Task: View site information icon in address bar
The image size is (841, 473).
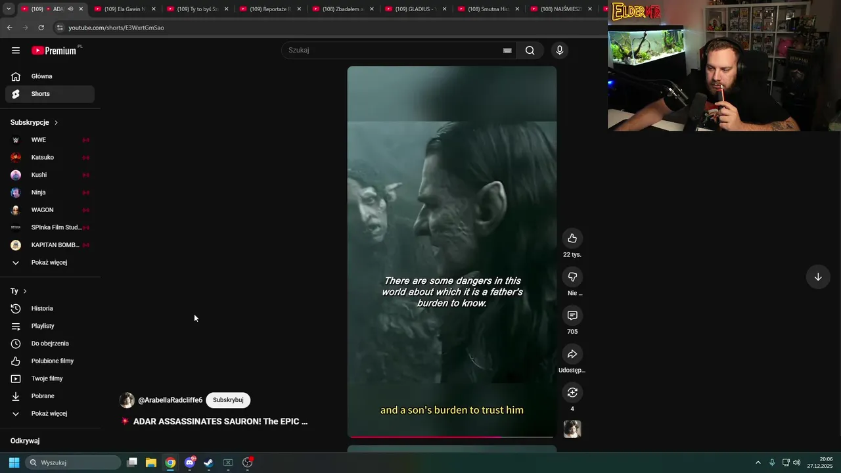Action: [x=60, y=28]
